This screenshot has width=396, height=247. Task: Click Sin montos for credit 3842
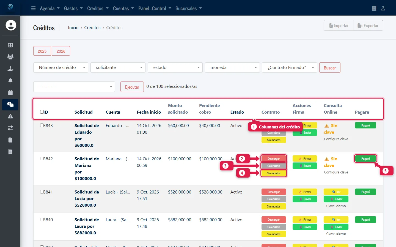[274, 173]
